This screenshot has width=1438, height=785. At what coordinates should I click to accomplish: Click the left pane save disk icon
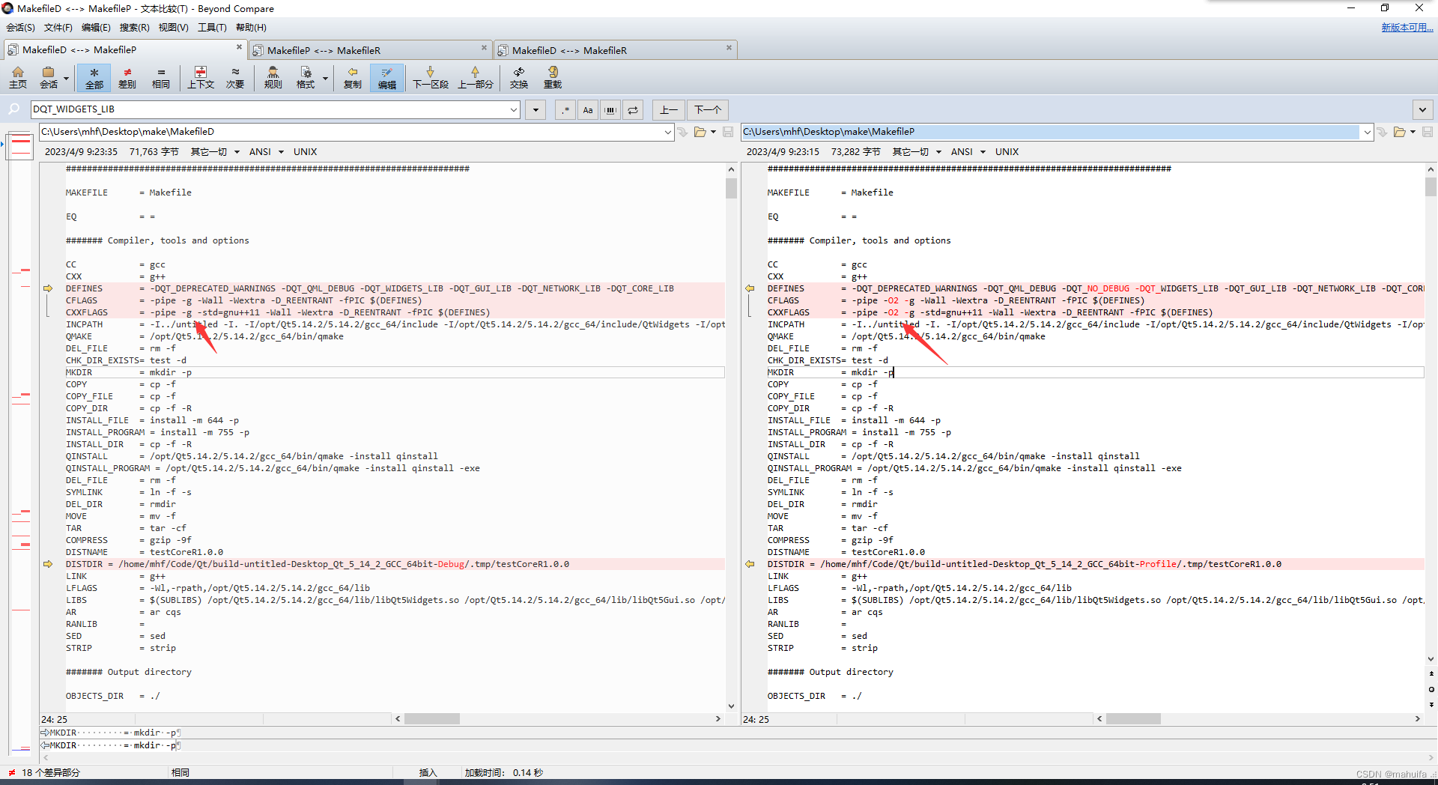[x=728, y=132]
